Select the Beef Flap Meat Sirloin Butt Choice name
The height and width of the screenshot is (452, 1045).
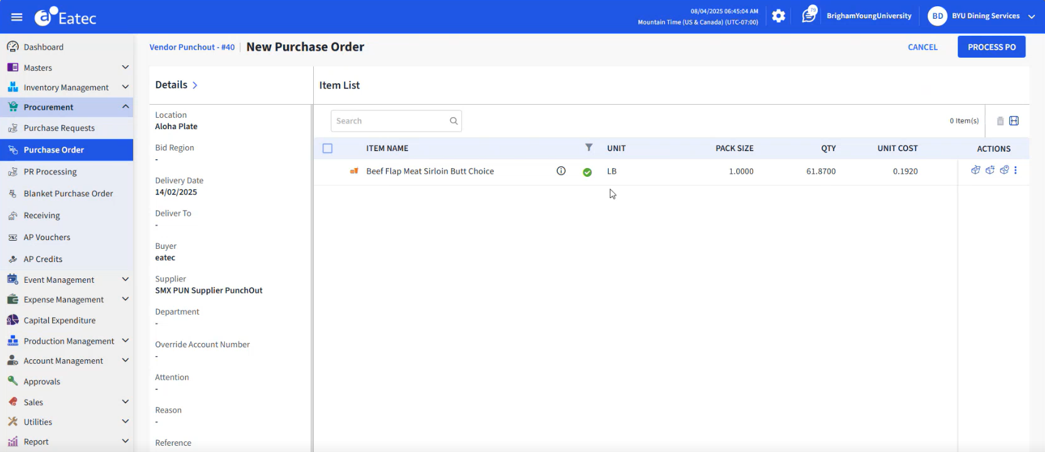click(430, 171)
